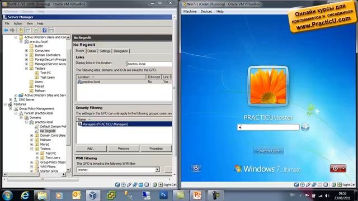Click the Enforced column header in Links table
Viewport: 358px width, 201px height.
154,77
